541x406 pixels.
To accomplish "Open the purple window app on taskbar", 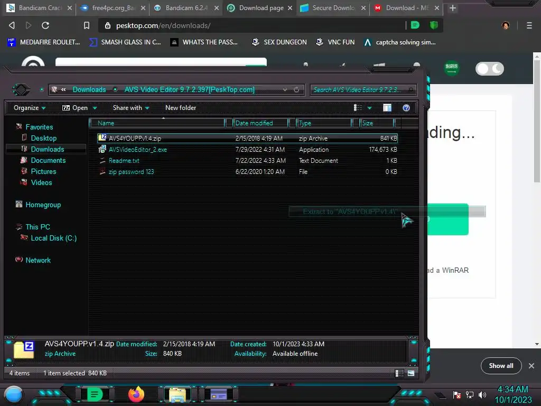I will pos(218,394).
